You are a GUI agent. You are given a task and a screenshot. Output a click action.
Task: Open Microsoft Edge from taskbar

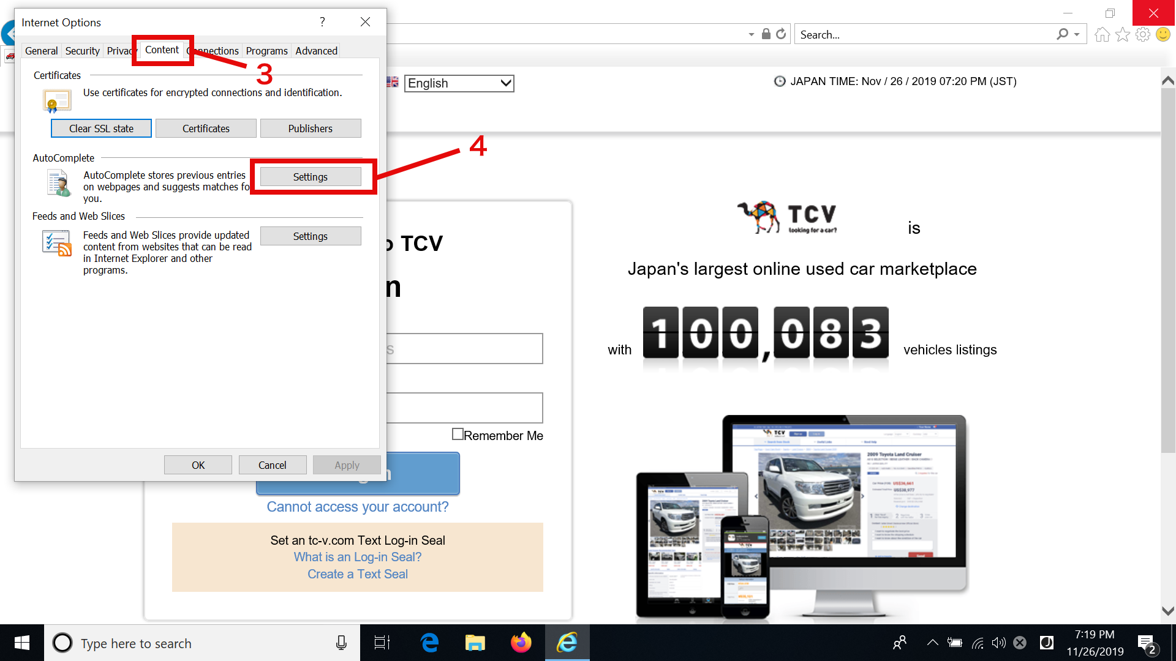(430, 643)
